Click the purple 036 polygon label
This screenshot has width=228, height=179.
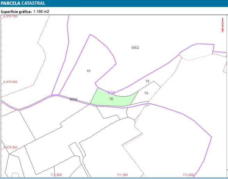click(x=111, y=93)
